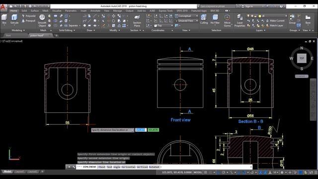Screen dimensions: 318x179
Task: Click the TOP face of the ViewCube
Action: 302,58
